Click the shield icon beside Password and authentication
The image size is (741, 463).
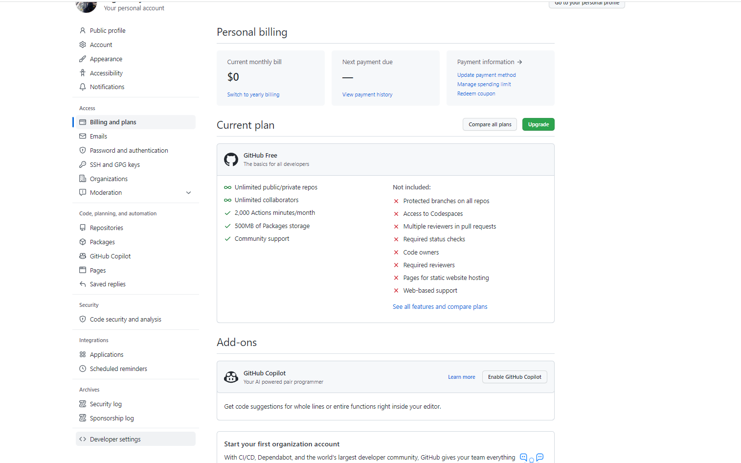click(x=83, y=150)
